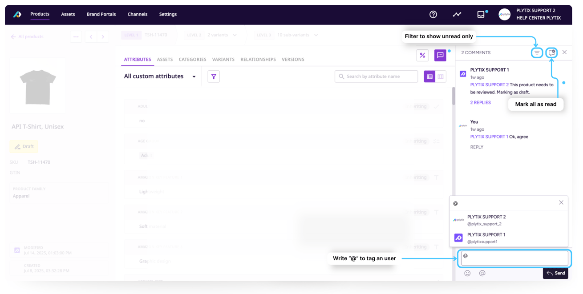The width and height of the screenshot is (583, 294).
Task: Click the T-shirt product thumbnail
Action: click(38, 85)
